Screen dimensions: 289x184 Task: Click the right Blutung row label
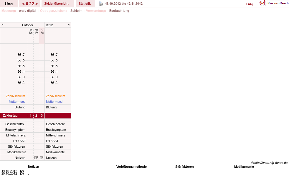point(51,107)
